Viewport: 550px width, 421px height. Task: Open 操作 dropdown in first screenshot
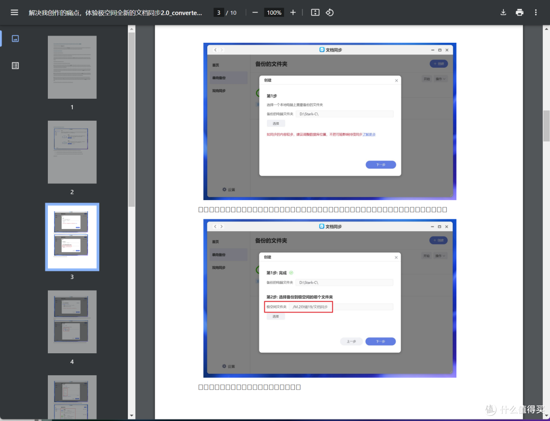(441, 79)
